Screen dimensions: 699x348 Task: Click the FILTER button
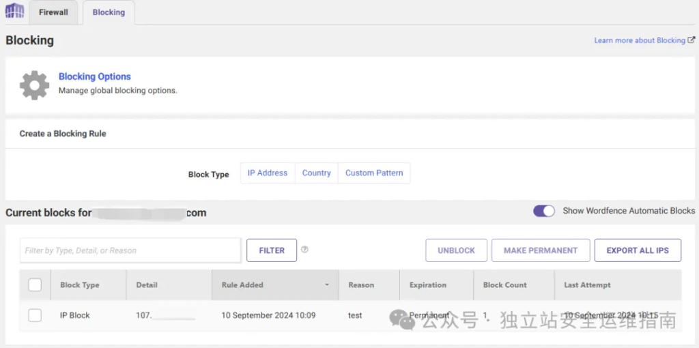coord(272,250)
